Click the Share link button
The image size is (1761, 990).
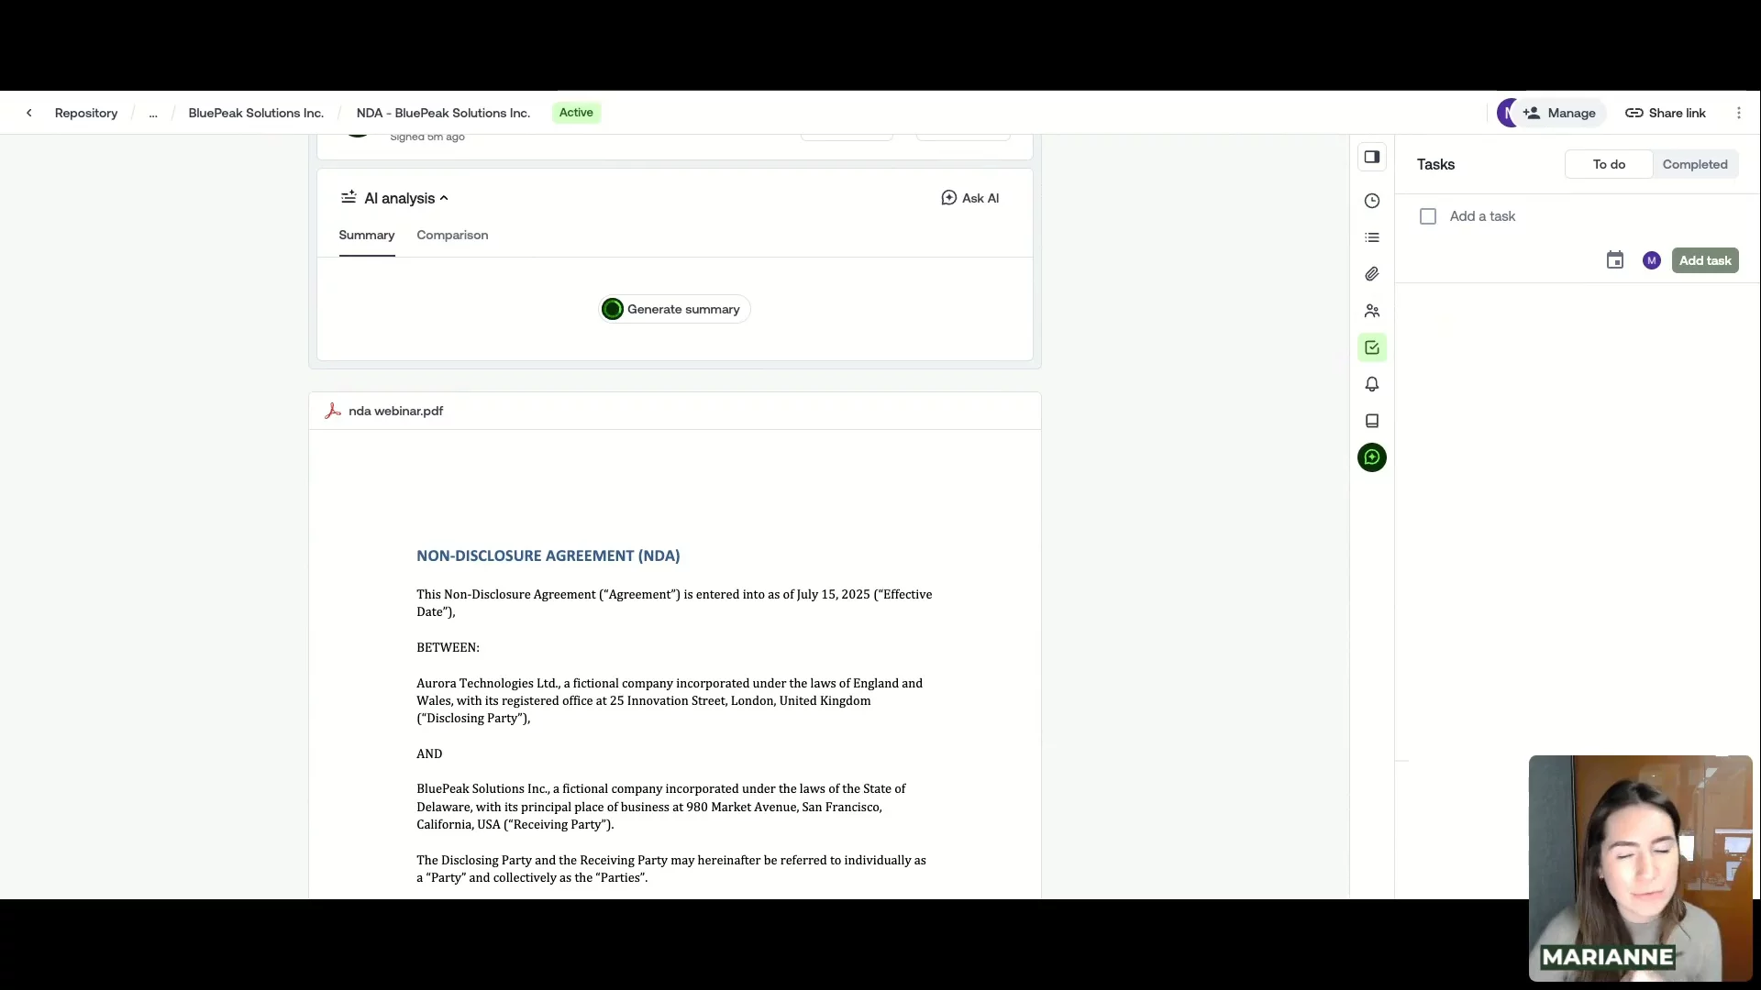(1665, 113)
